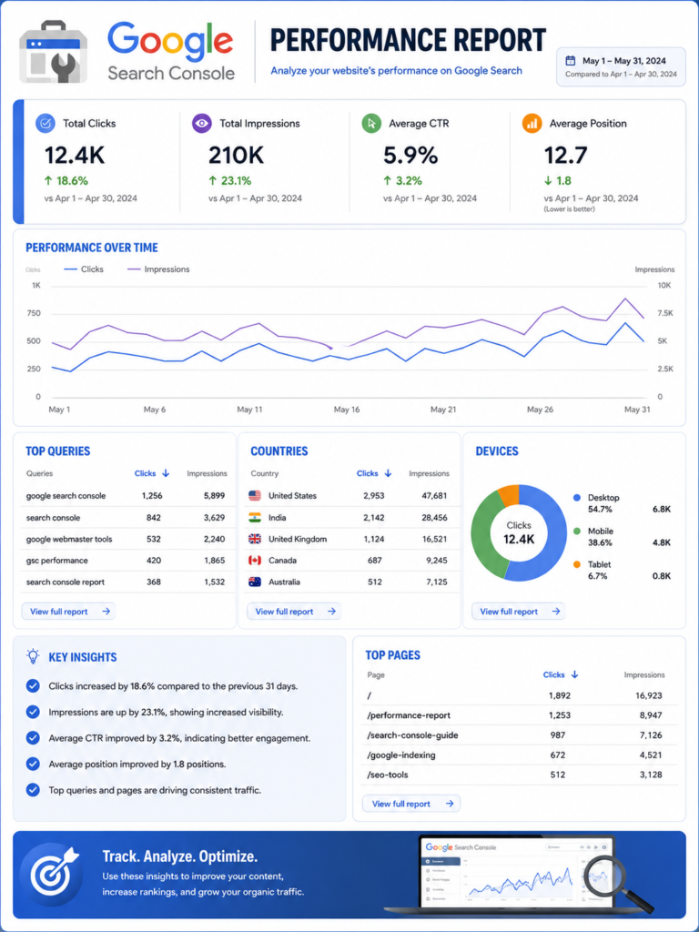Toggle the Impressions series in chart legend
This screenshot has width=699, height=932.
158,269
